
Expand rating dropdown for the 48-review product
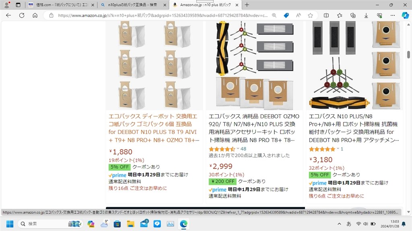click(238, 148)
